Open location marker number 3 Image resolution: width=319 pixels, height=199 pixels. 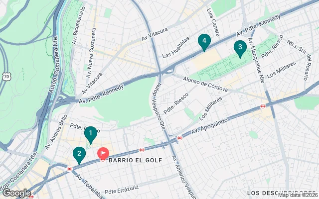(240, 49)
